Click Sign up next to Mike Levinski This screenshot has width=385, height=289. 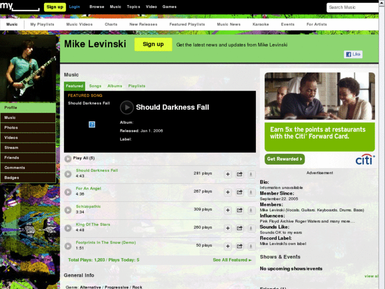coord(153,44)
